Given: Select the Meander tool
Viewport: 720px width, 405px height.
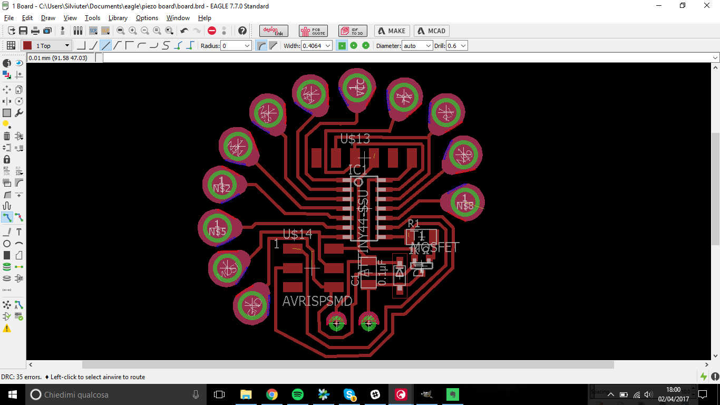Looking at the screenshot, I should [x=7, y=206].
